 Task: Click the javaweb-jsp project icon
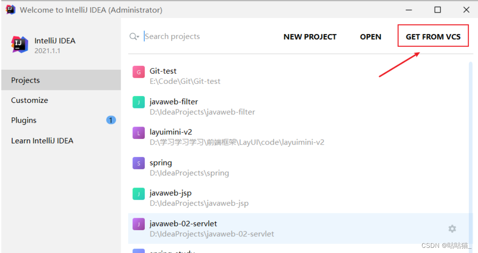pos(138,194)
